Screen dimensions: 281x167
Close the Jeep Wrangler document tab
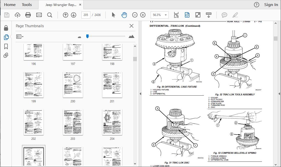(80, 5)
